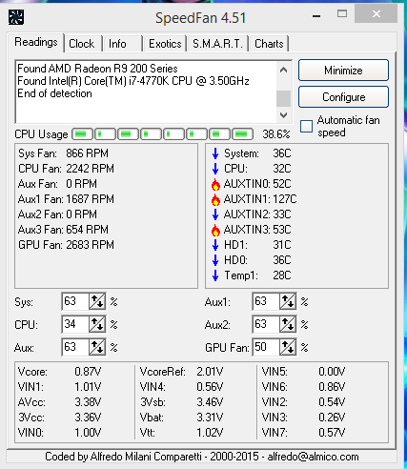Click the Vcore 0.87V voltage reading
Screen dimensions: 407x469
[59, 372]
